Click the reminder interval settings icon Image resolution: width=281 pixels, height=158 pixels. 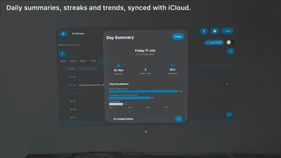[x=63, y=34]
